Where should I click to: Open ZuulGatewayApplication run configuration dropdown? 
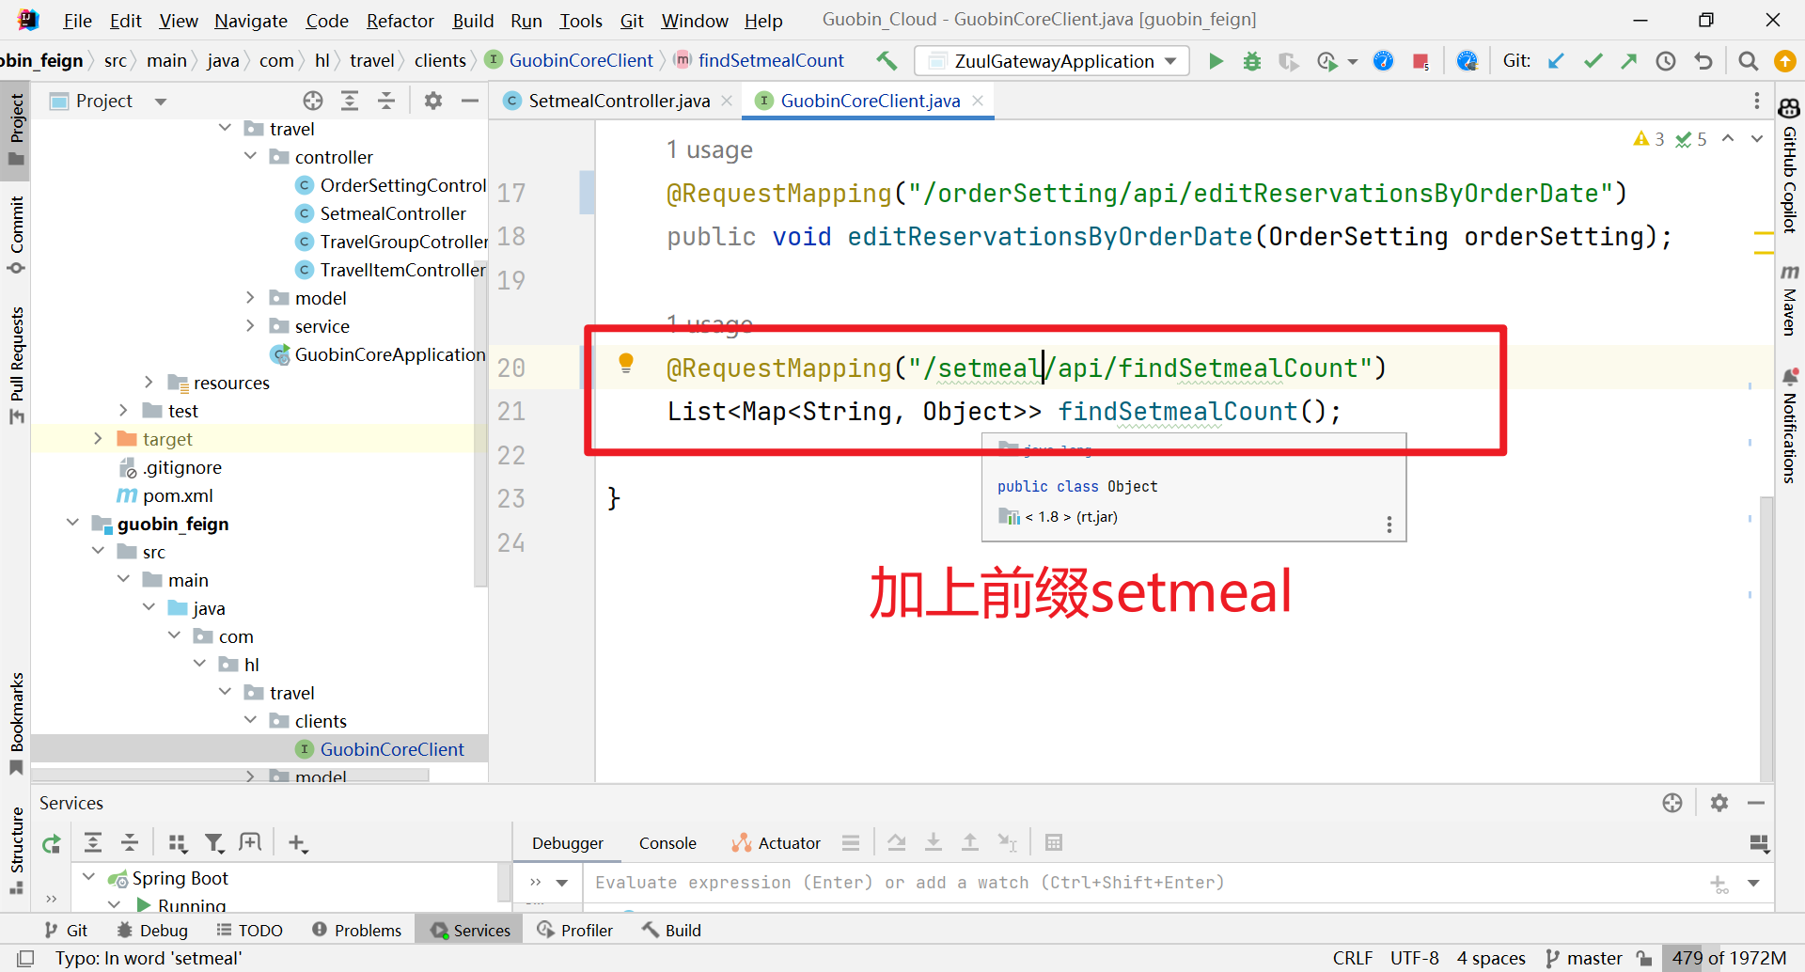pos(1052,61)
